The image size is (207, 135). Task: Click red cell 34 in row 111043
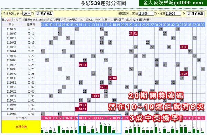pos(181,47)
